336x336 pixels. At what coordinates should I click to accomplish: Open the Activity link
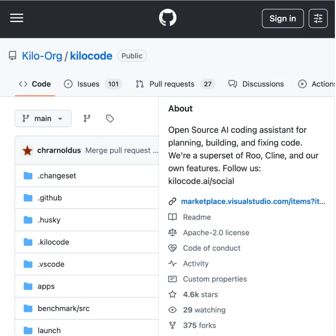[196, 264]
